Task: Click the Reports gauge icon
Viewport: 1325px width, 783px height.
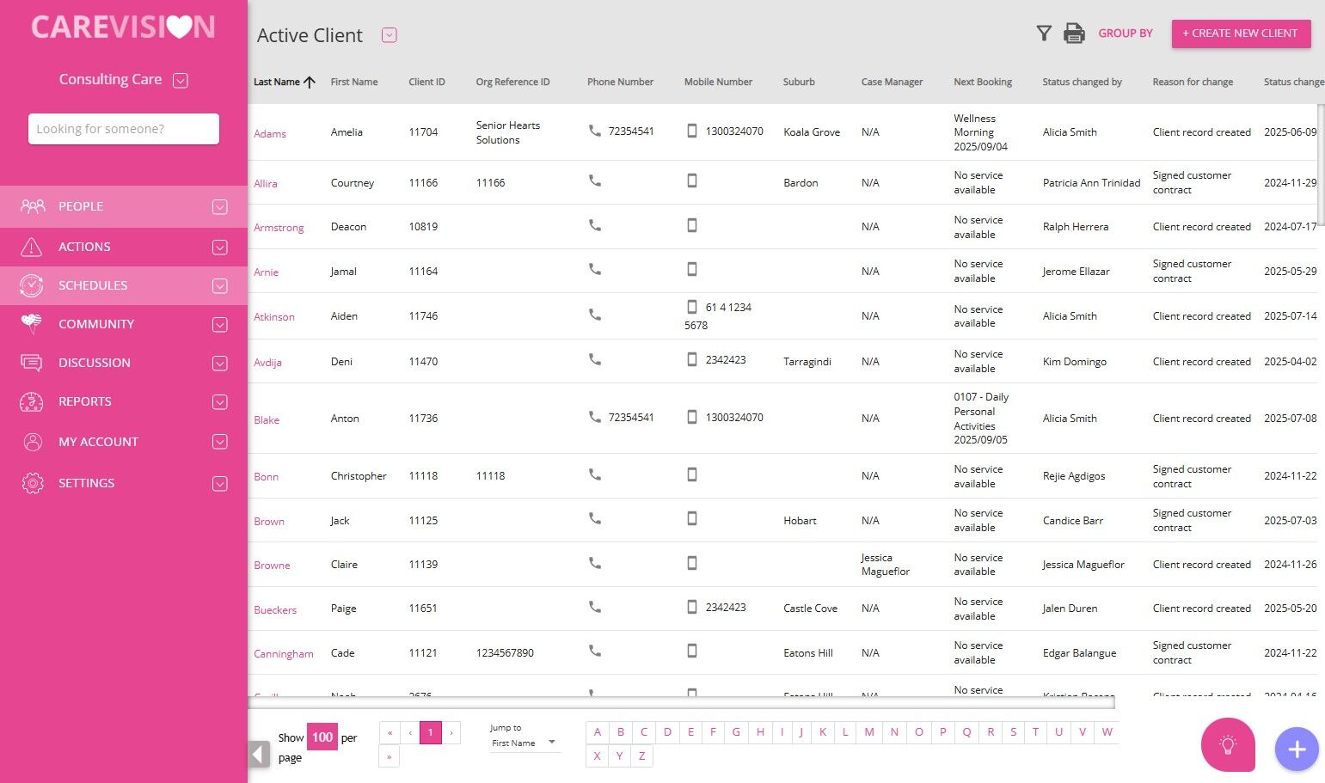Action: 31,401
